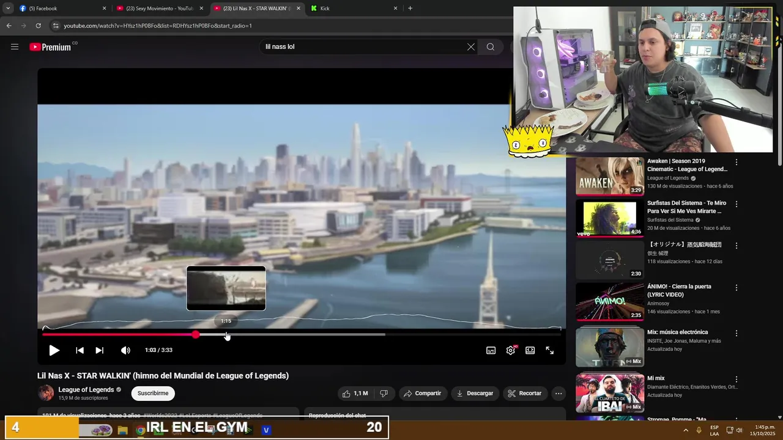Viewport: 783px width, 440px height.
Task: Close the Facebook tab
Action: (x=104, y=9)
